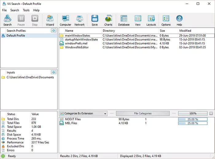Click the green Ready status indicator

point(3,156)
